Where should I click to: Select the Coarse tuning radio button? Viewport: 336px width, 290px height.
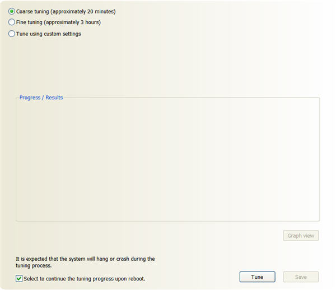(x=12, y=11)
